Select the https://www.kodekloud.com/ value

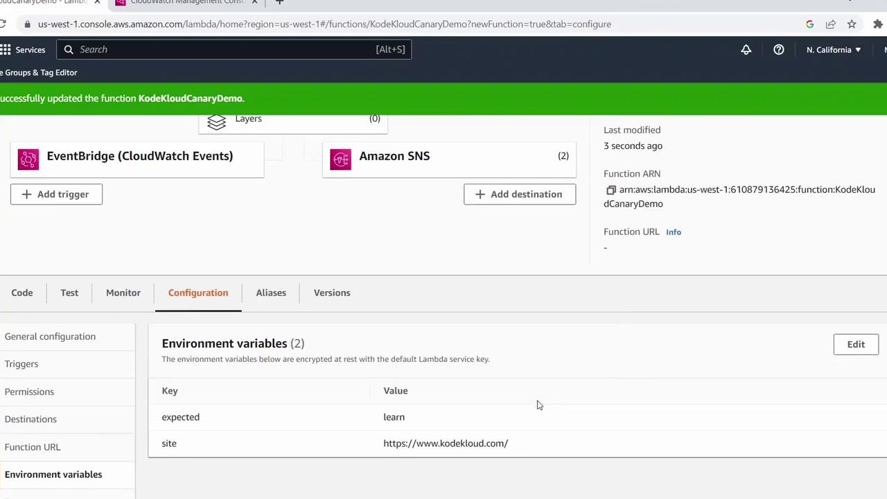pos(446,444)
